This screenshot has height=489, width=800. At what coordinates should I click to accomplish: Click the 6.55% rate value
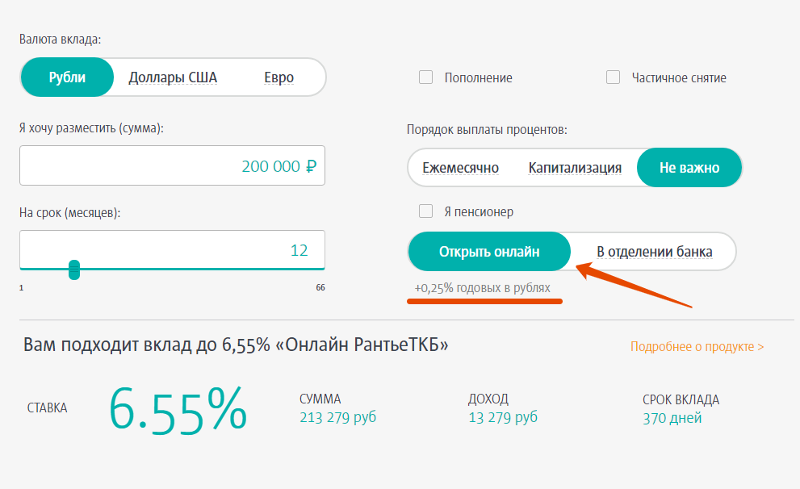[178, 411]
